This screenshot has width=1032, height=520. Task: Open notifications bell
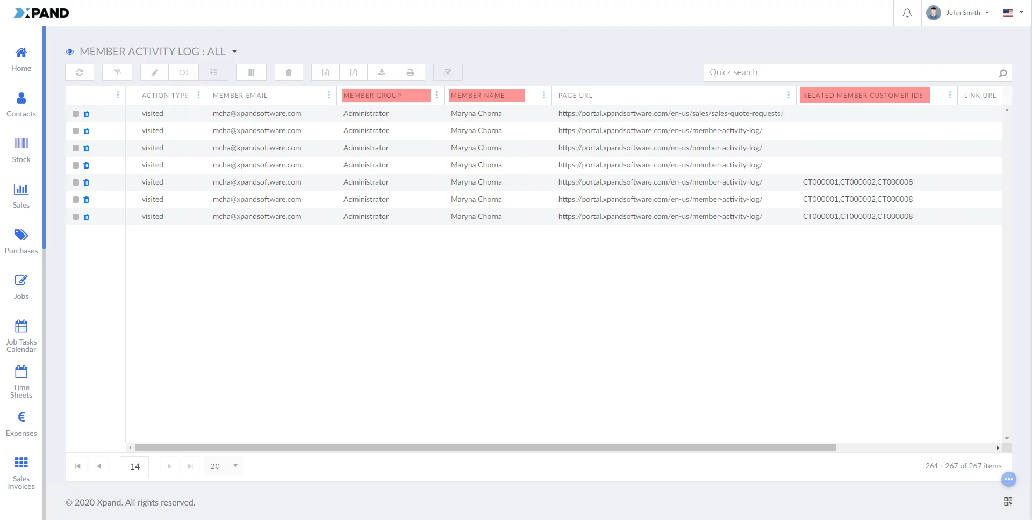click(x=907, y=13)
